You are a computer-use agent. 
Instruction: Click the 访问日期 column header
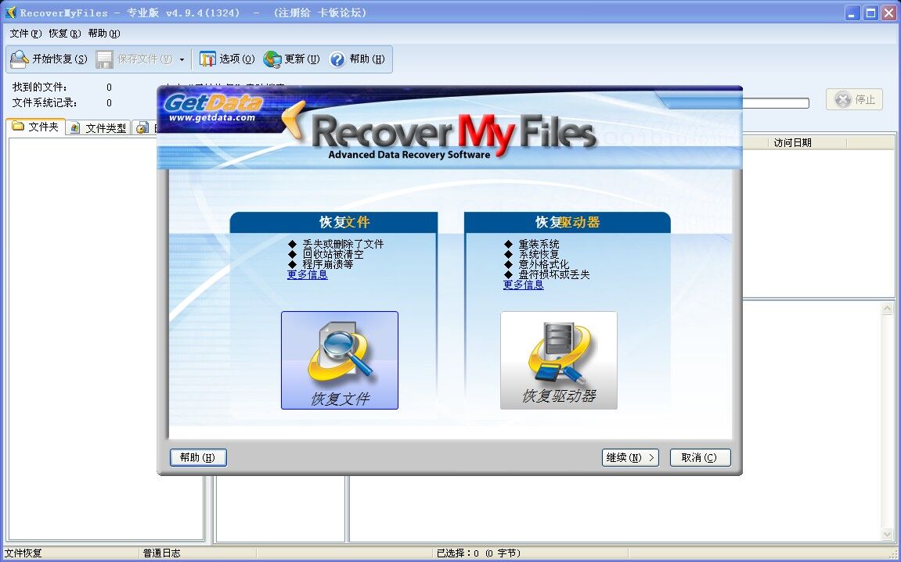point(792,142)
